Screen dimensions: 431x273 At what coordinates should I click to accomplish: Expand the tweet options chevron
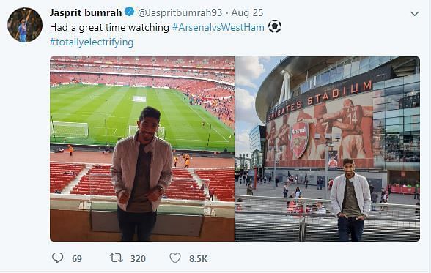[415, 13]
